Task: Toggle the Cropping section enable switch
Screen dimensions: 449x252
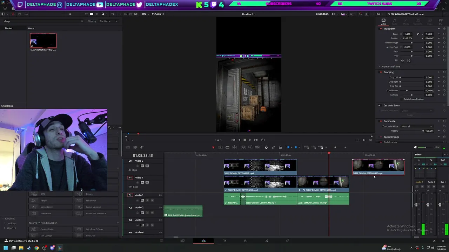Action: [x=381, y=72]
